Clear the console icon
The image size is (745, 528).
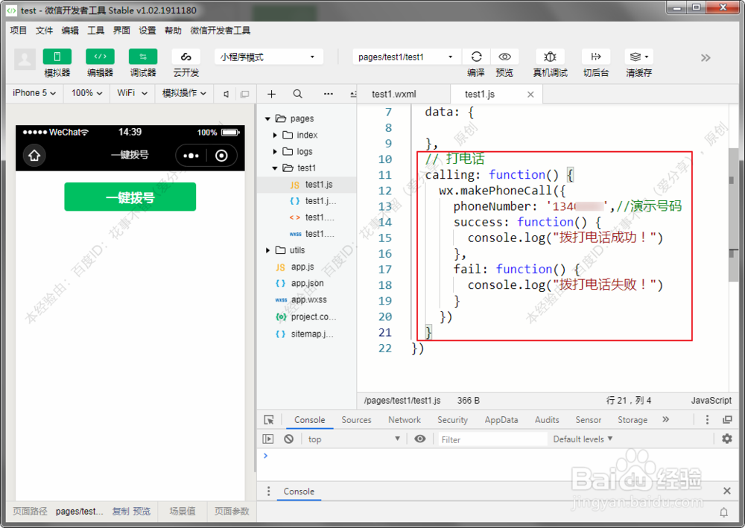coord(288,439)
